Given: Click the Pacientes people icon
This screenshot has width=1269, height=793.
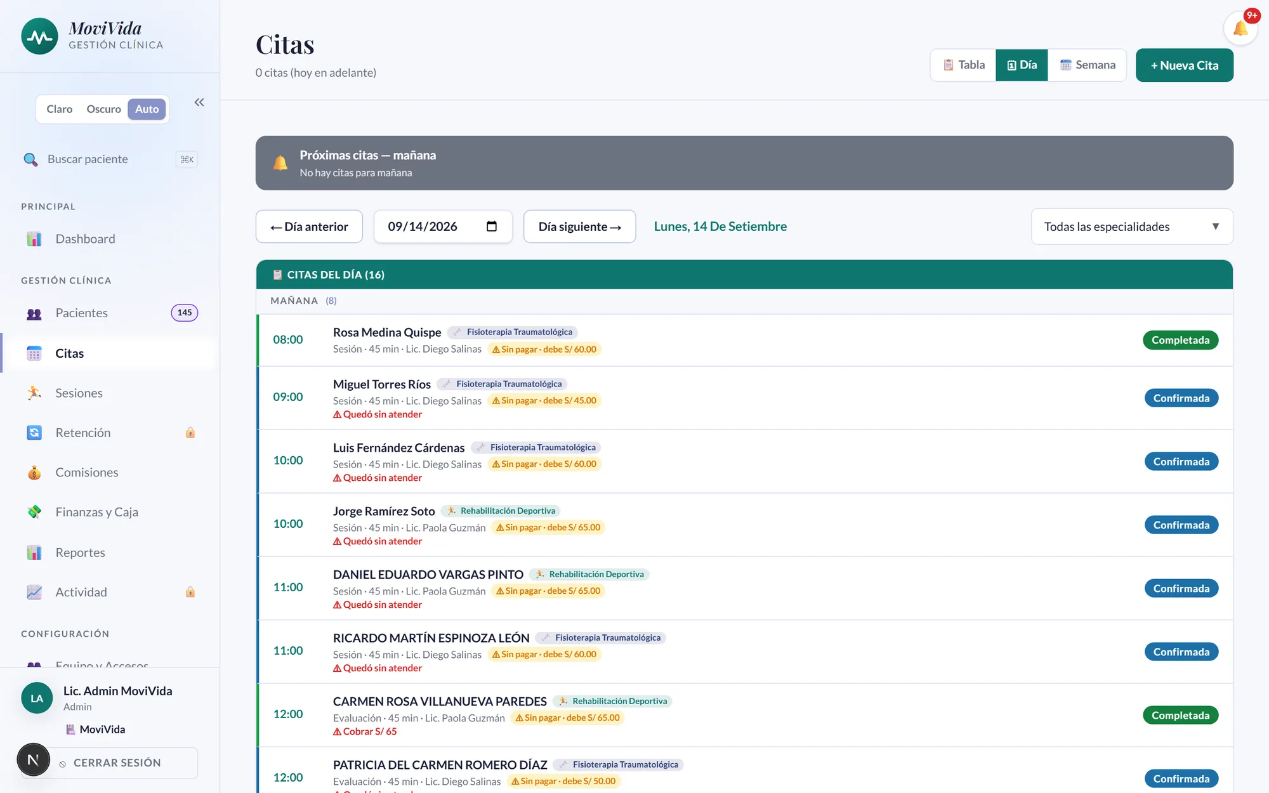Looking at the screenshot, I should coord(34,313).
